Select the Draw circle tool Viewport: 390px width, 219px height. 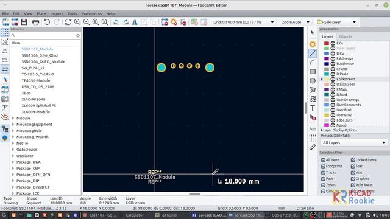pyautogui.click(x=313, y=81)
